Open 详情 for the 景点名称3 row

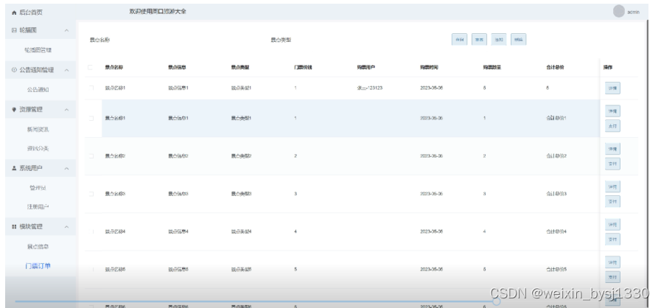[612, 186]
